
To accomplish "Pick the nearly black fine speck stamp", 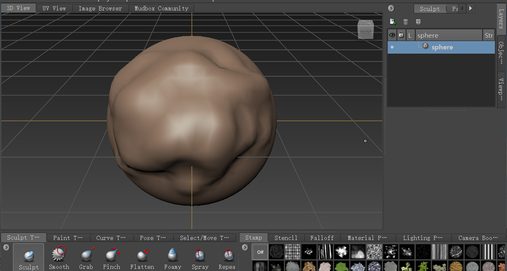I will coord(423,252).
